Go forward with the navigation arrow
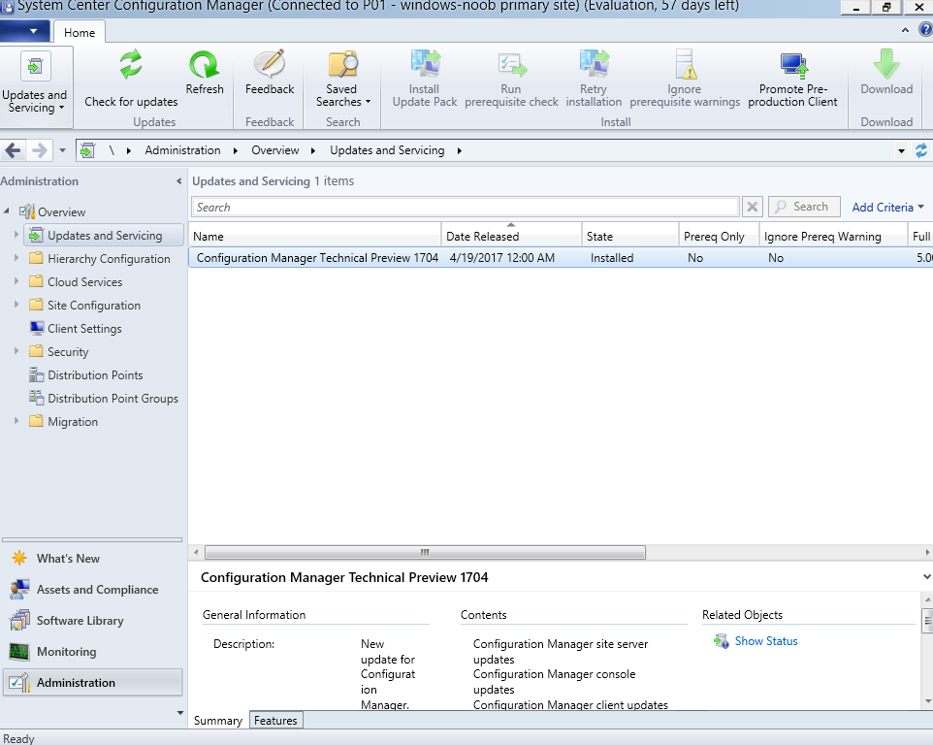This screenshot has height=745, width=933. [39, 150]
